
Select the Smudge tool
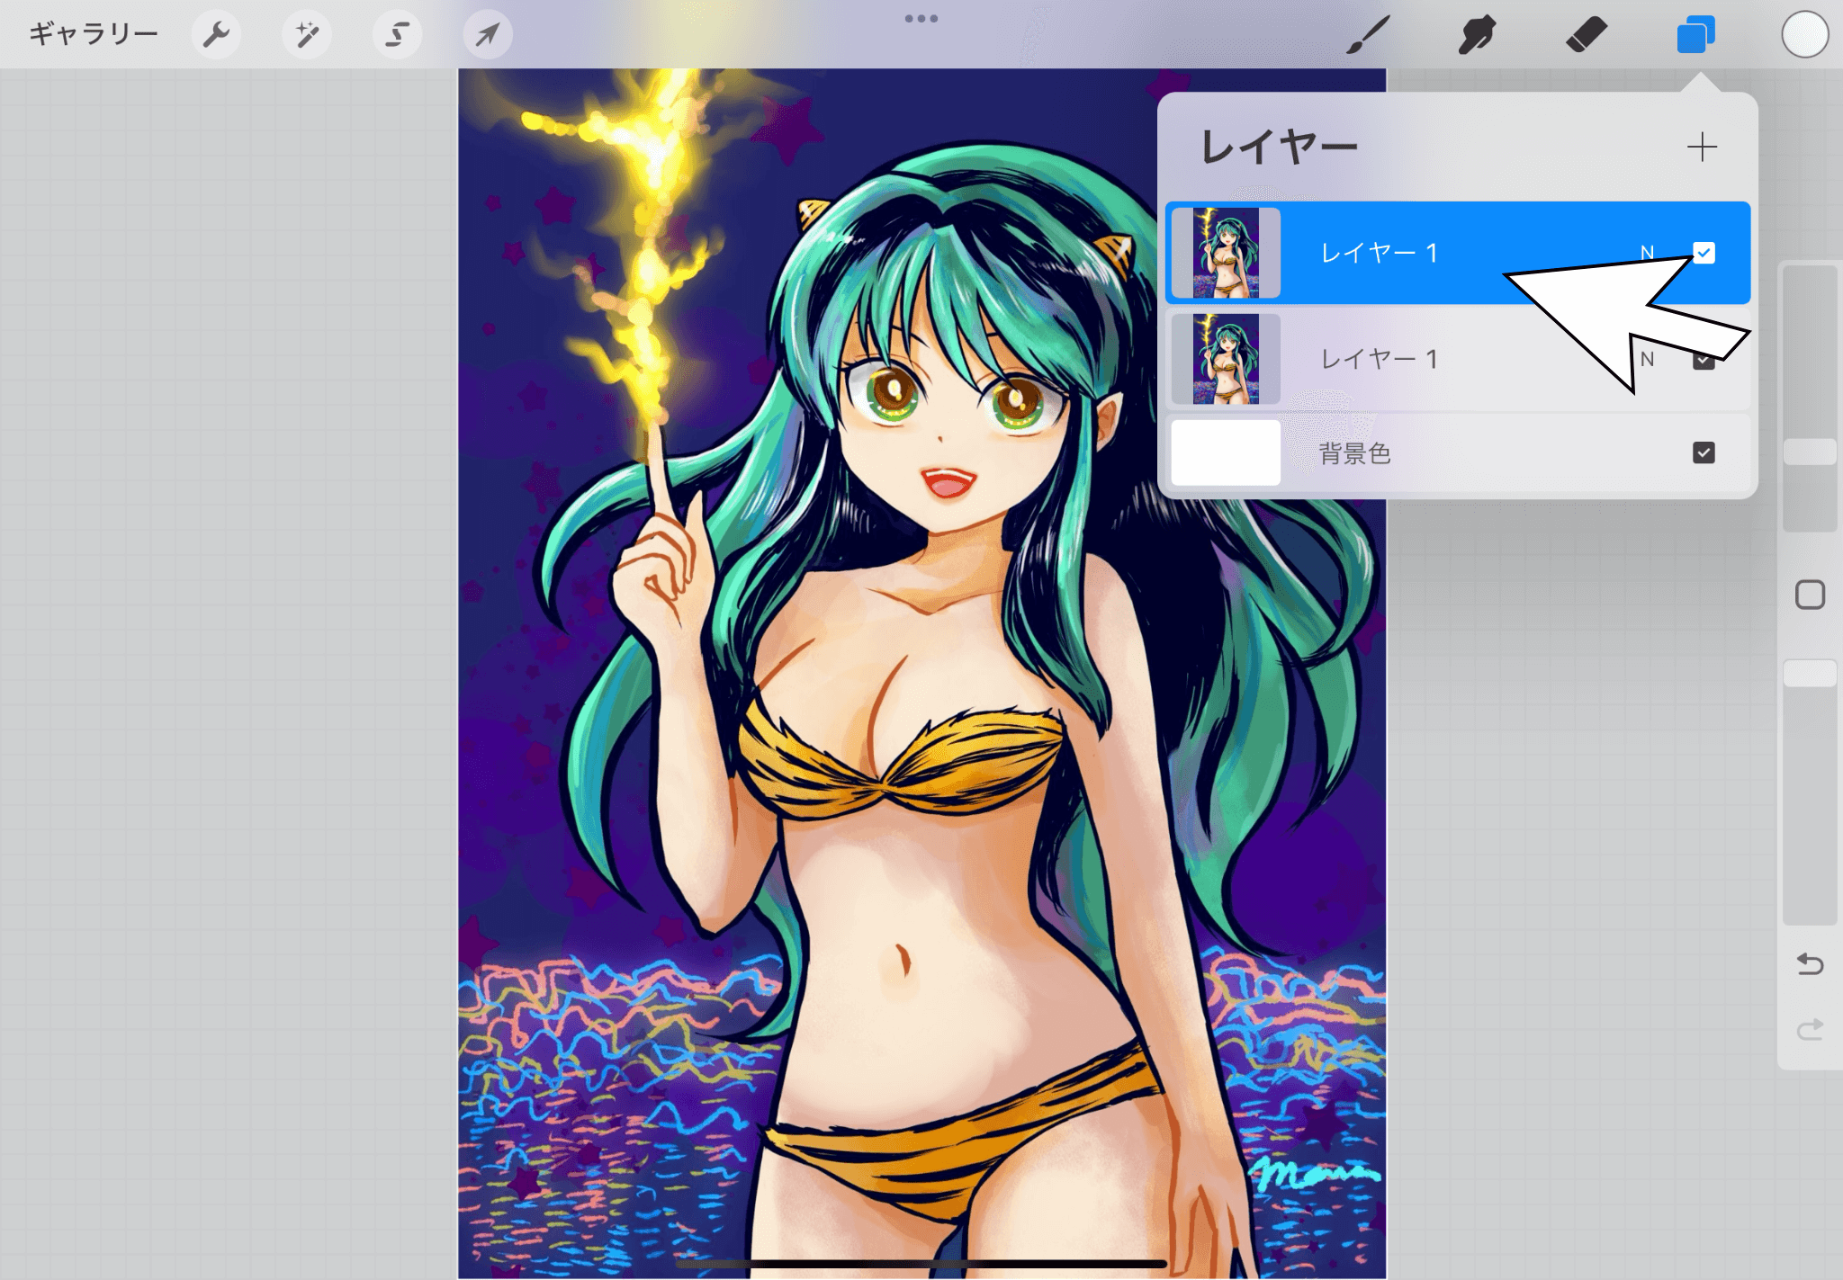[x=1477, y=35]
